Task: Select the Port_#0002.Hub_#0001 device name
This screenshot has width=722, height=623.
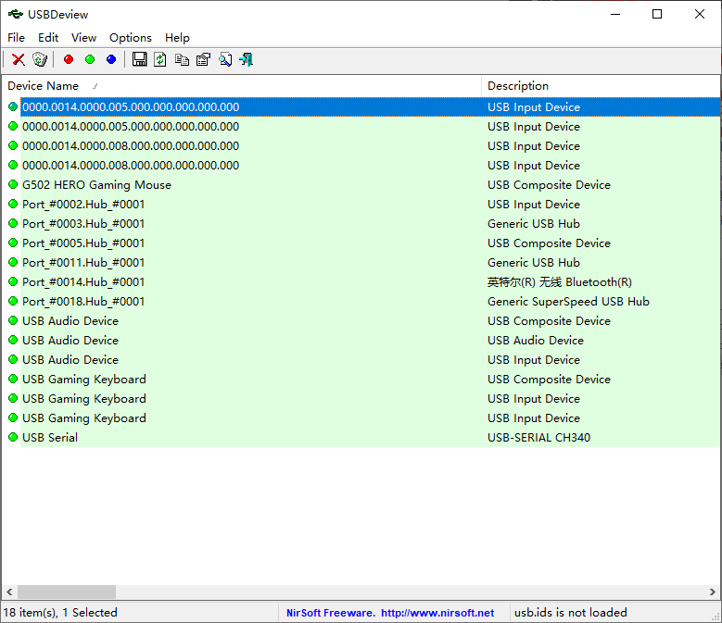Action: 83,205
